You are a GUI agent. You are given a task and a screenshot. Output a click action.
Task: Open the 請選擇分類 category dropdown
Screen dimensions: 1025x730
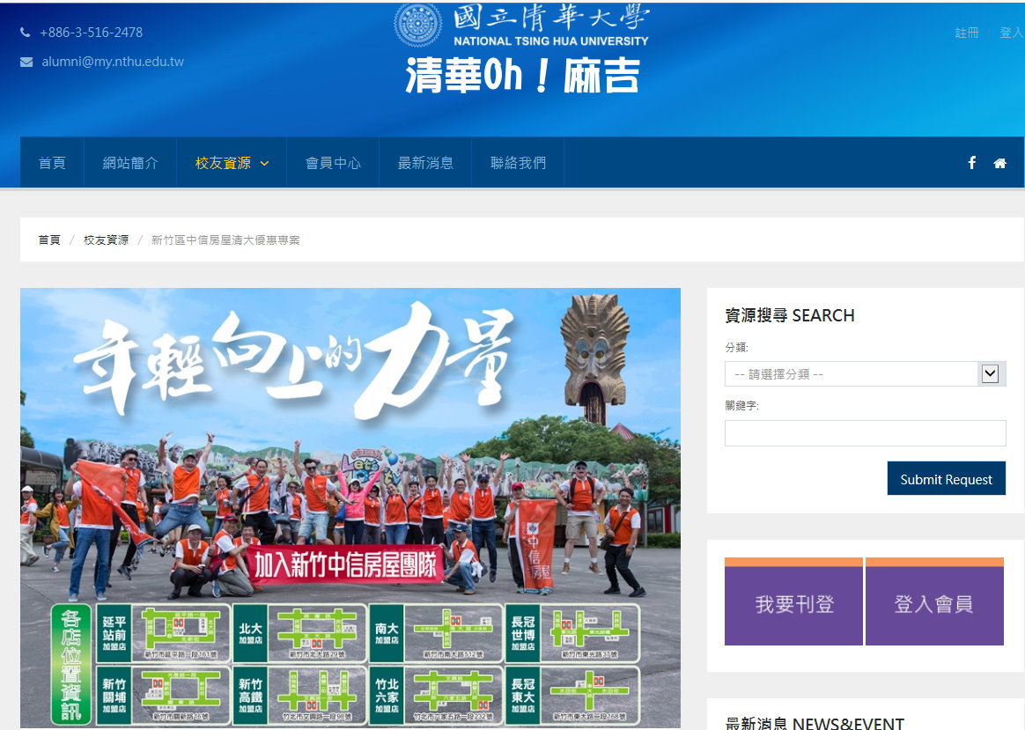(865, 374)
